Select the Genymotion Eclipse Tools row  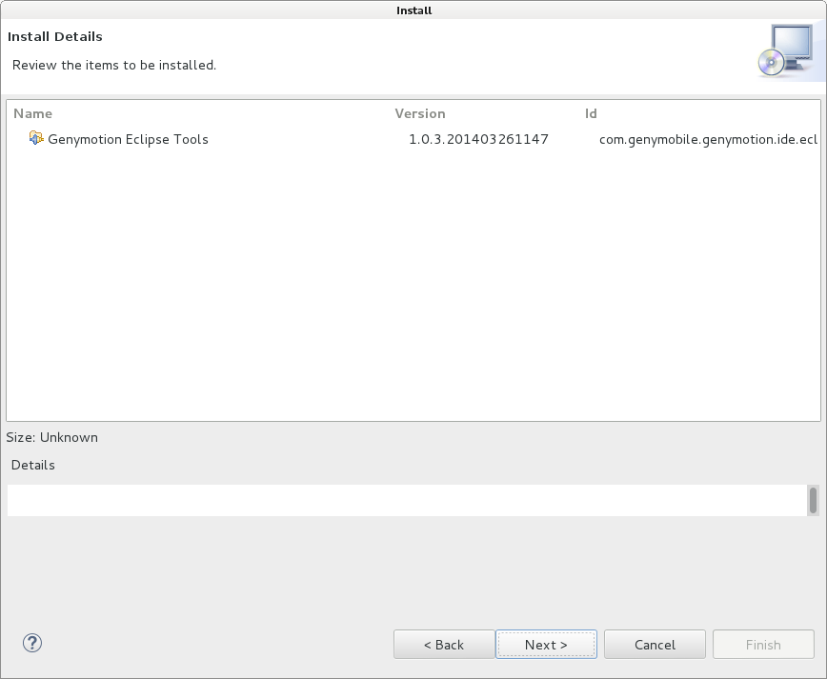(413, 139)
